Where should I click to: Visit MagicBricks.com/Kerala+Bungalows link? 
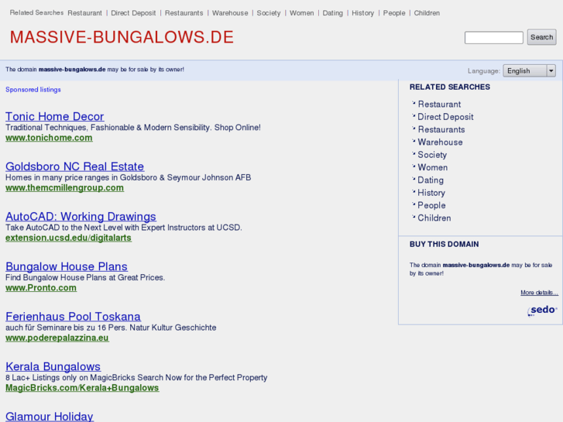click(82, 388)
